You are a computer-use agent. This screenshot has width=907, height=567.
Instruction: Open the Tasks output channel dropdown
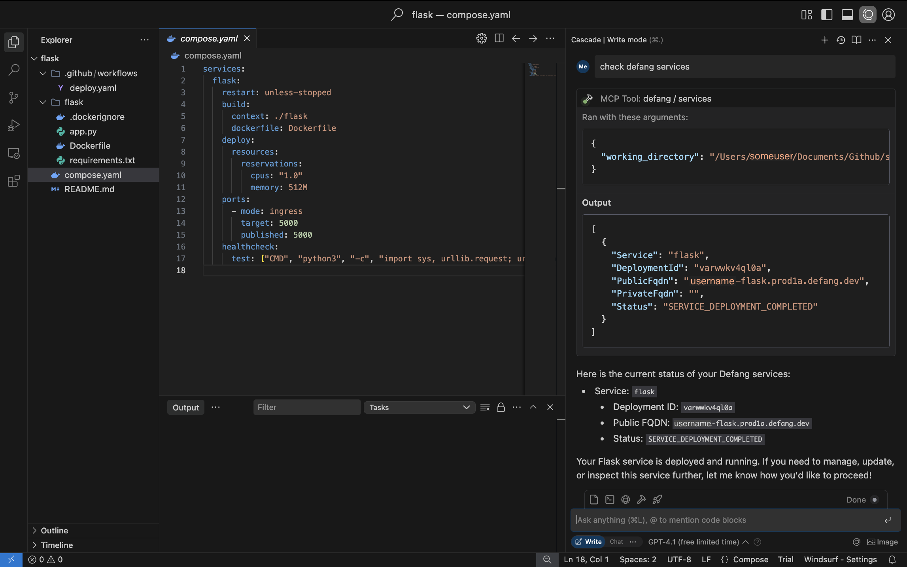(x=419, y=407)
